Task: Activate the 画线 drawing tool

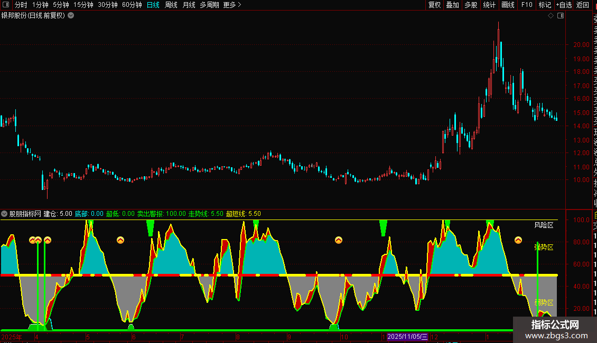Action: pyautogui.click(x=508, y=5)
